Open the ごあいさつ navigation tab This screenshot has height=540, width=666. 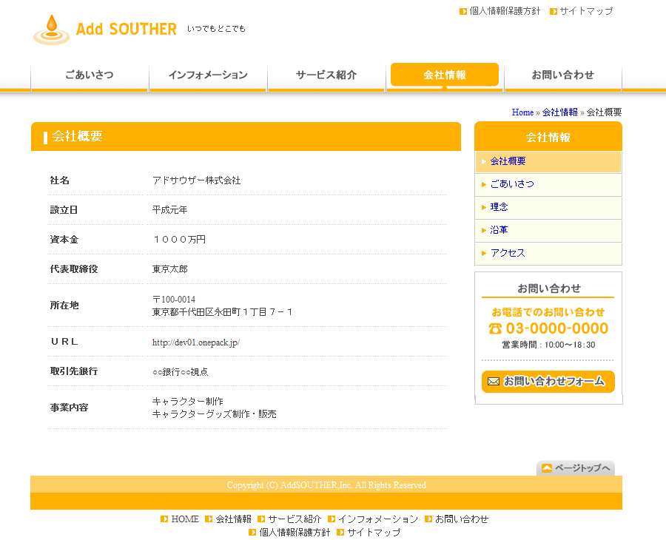(90, 75)
